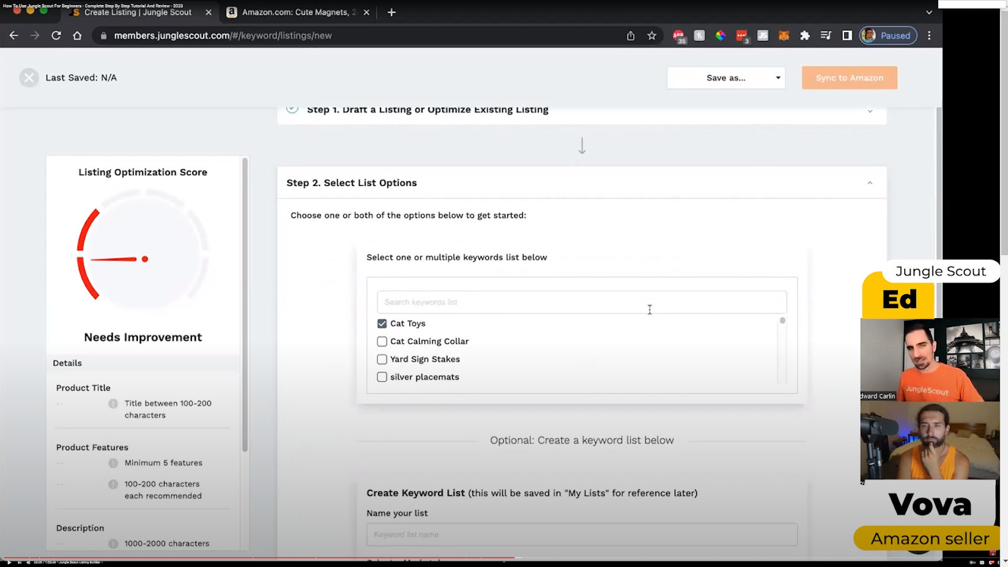Open the MetaMask fox extension
The height and width of the screenshot is (567, 1008).
(784, 36)
